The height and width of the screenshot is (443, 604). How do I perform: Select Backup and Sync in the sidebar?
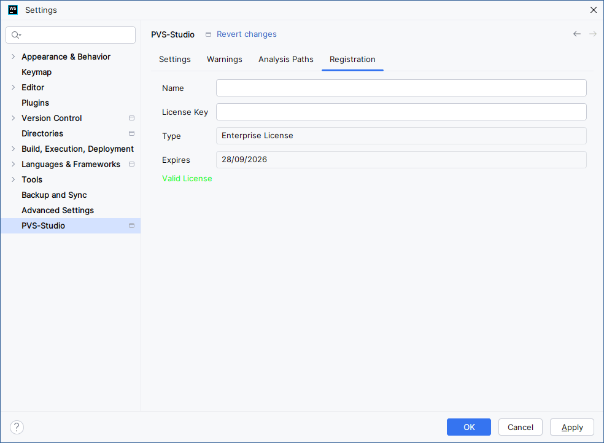click(55, 195)
